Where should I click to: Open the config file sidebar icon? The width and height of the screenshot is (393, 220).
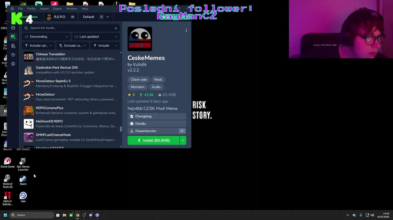[13, 46]
